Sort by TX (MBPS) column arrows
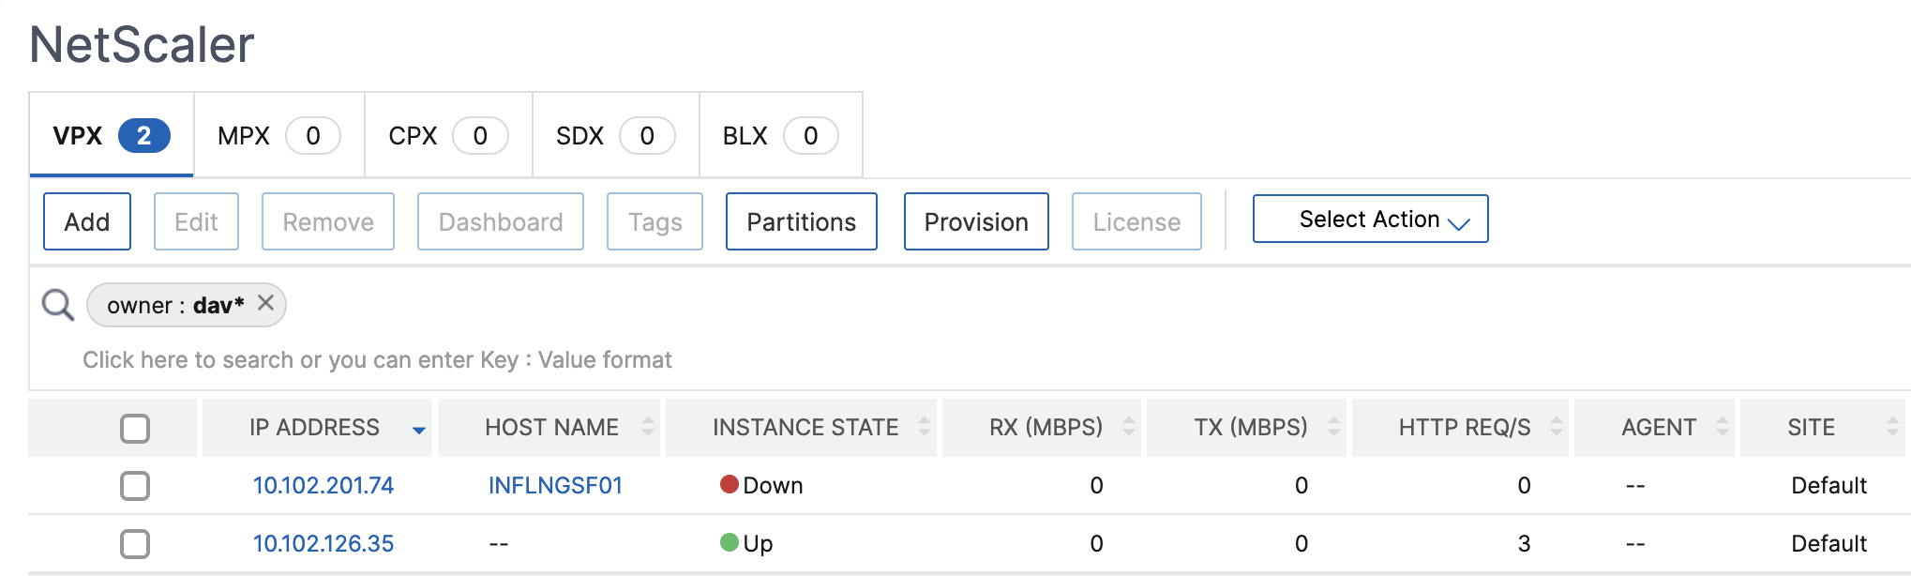Screen dimensions: 1911x576 click(1333, 427)
